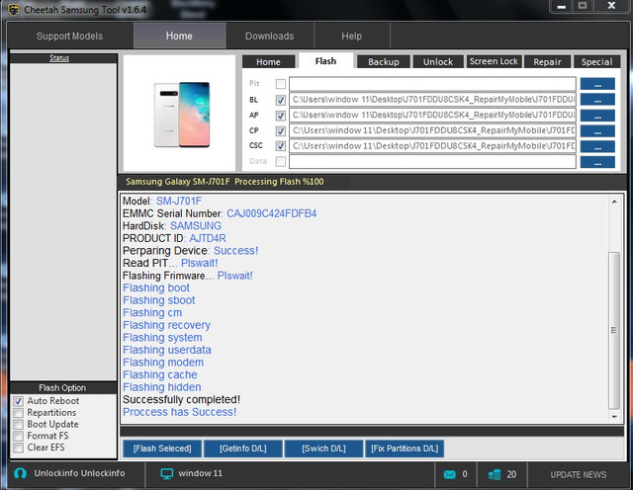Enable the Boot Update option

(x=18, y=424)
